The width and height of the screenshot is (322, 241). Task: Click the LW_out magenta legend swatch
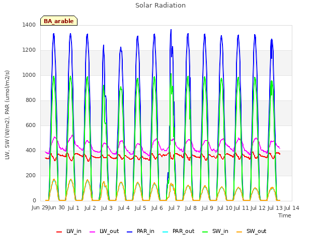(x=93, y=232)
